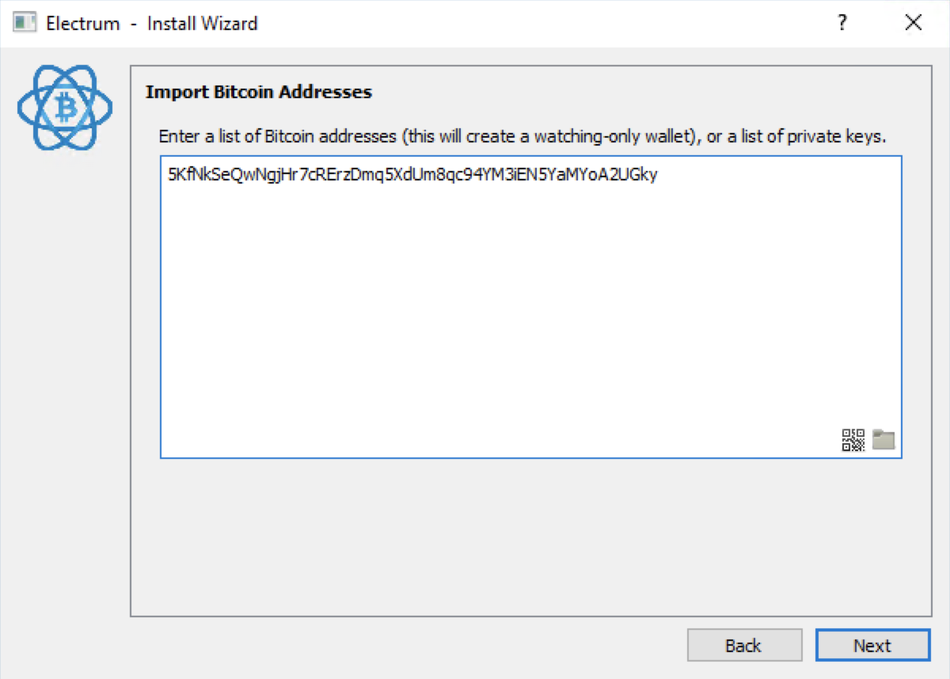This screenshot has width=950, height=679.
Task: Click the question mark help button
Action: pos(843,23)
